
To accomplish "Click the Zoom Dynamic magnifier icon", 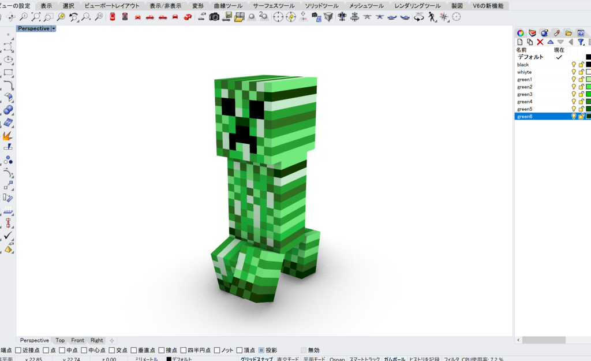I will (23, 17).
